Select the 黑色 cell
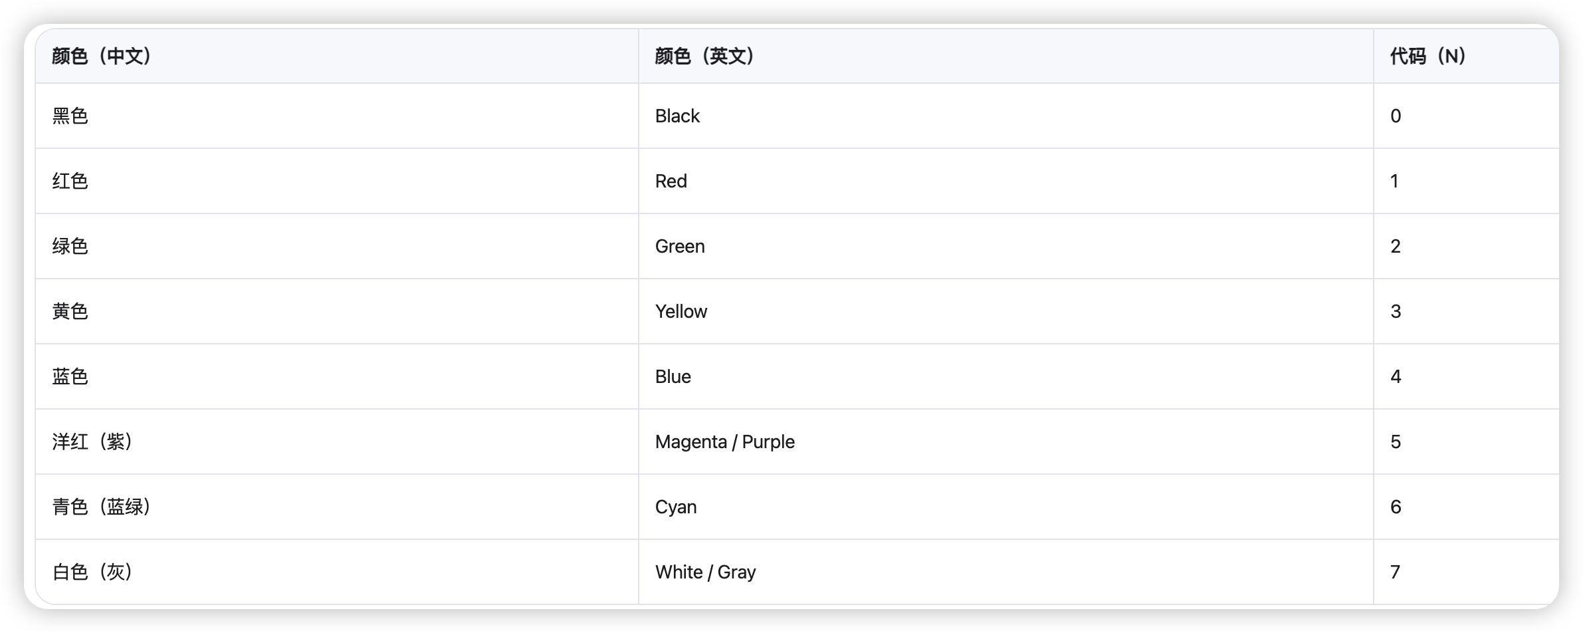 (x=70, y=116)
